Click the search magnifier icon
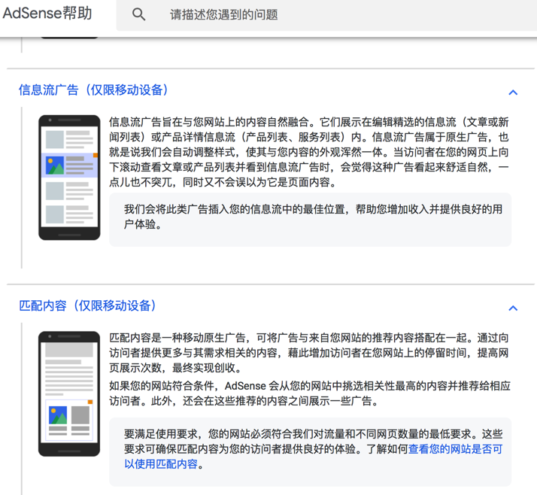537x495 pixels. 138,14
